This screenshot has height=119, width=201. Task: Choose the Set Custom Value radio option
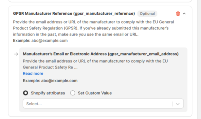click(x=73, y=93)
